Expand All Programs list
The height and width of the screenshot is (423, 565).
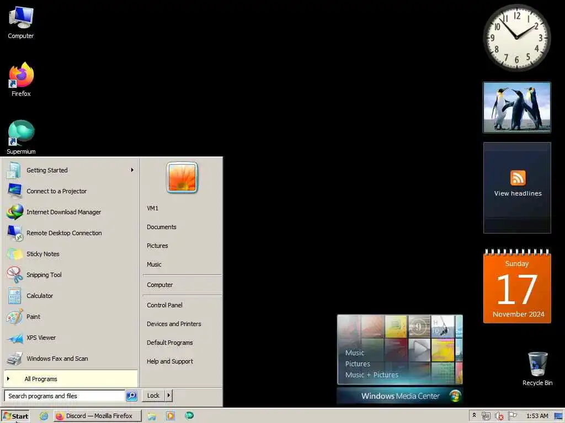point(71,379)
